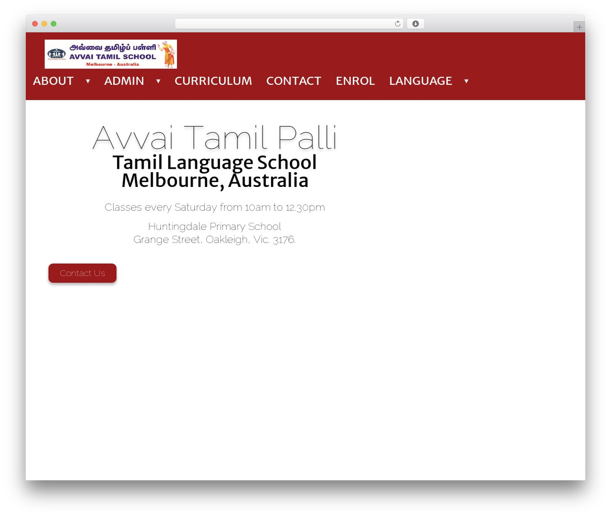611x517 pixels.
Task: Click the Grange Street, Oakleigh address line
Action: click(x=215, y=239)
